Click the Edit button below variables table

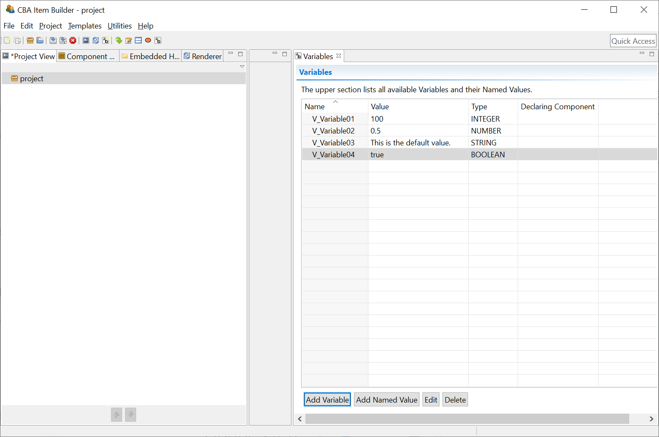[431, 400]
